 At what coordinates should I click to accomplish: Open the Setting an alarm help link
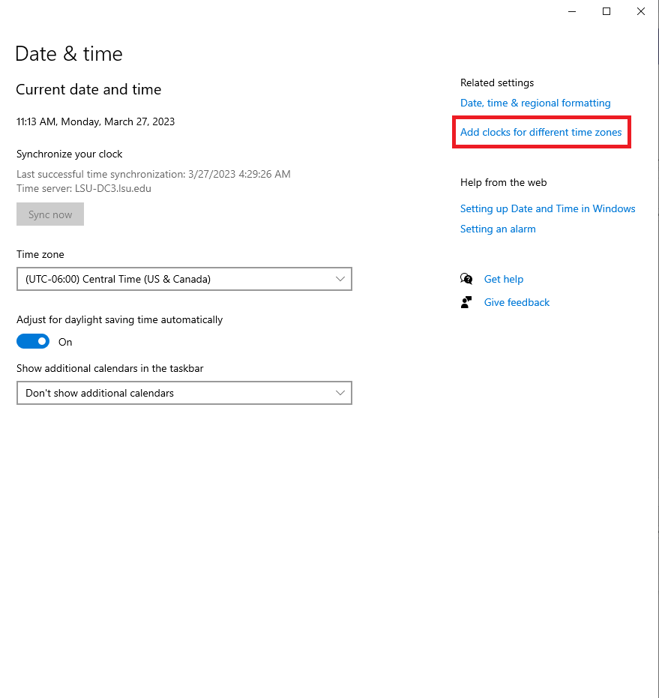click(x=498, y=229)
